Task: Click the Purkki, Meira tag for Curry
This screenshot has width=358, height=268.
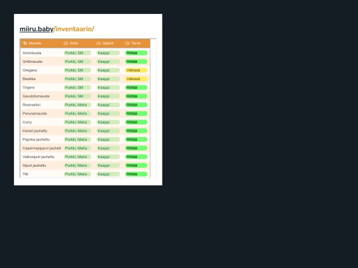Action: point(78,122)
